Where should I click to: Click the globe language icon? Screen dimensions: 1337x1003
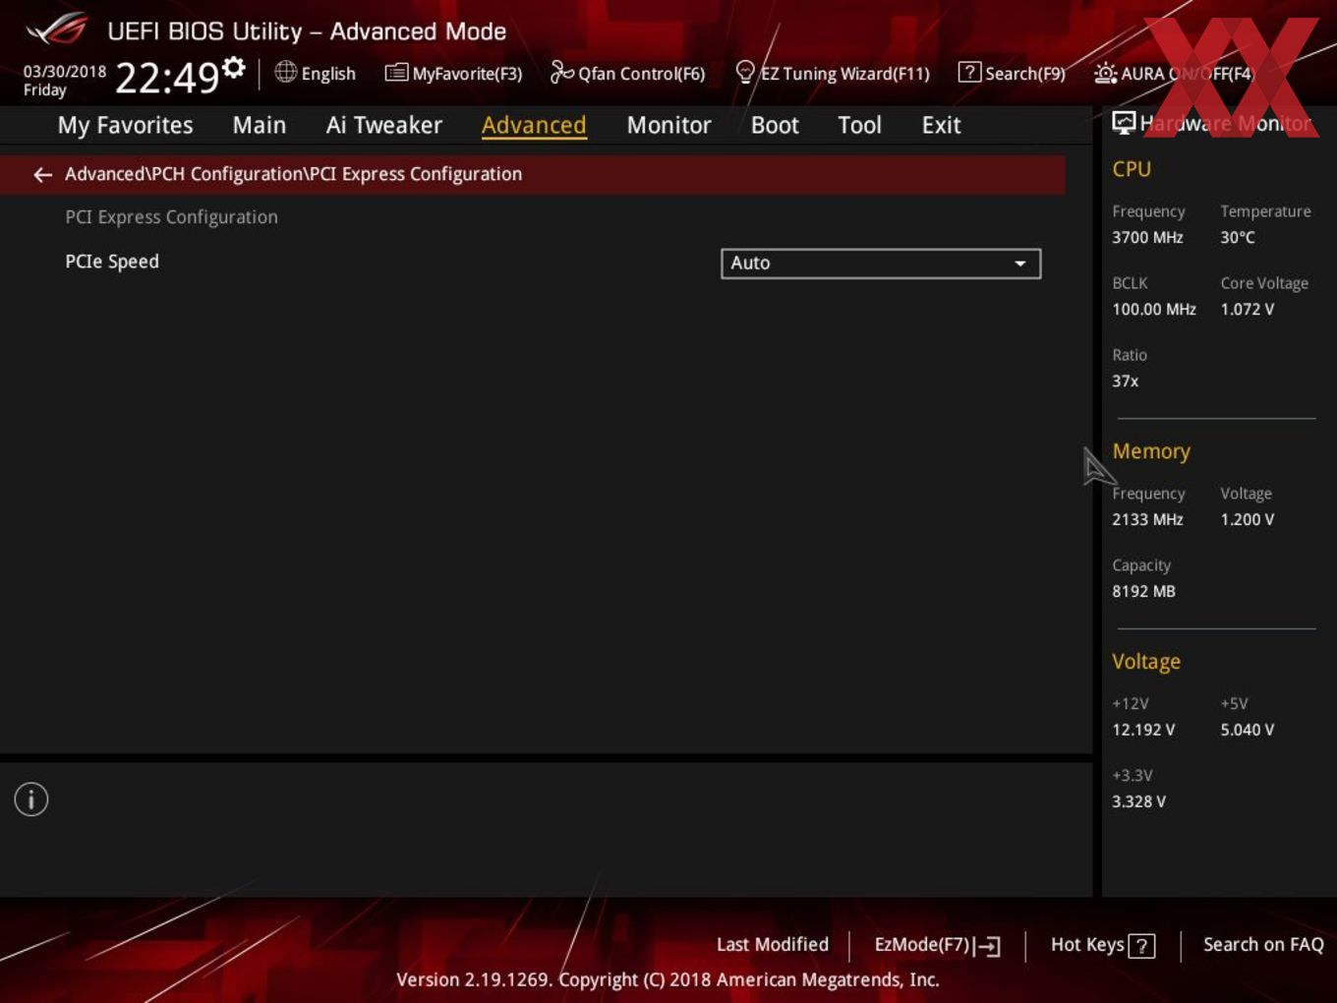[x=285, y=72]
